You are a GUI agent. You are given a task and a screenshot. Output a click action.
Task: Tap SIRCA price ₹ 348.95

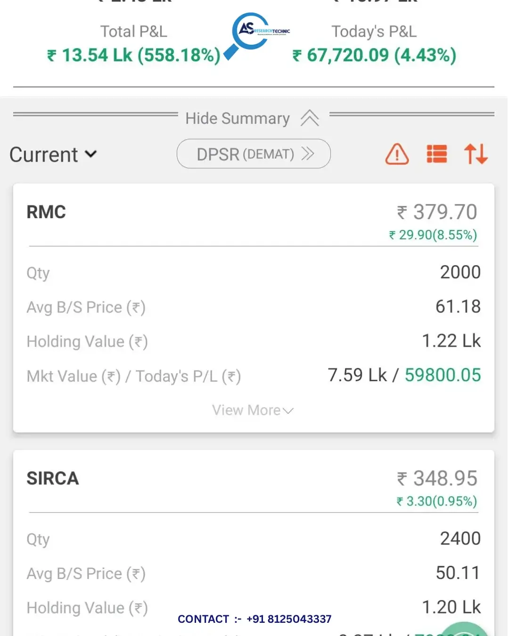pyautogui.click(x=437, y=479)
